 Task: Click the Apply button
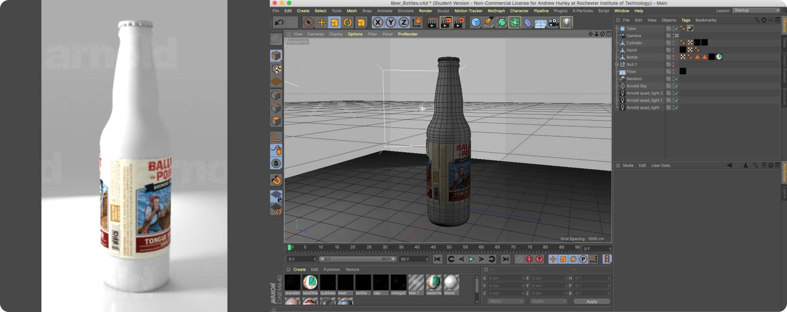tap(592, 301)
